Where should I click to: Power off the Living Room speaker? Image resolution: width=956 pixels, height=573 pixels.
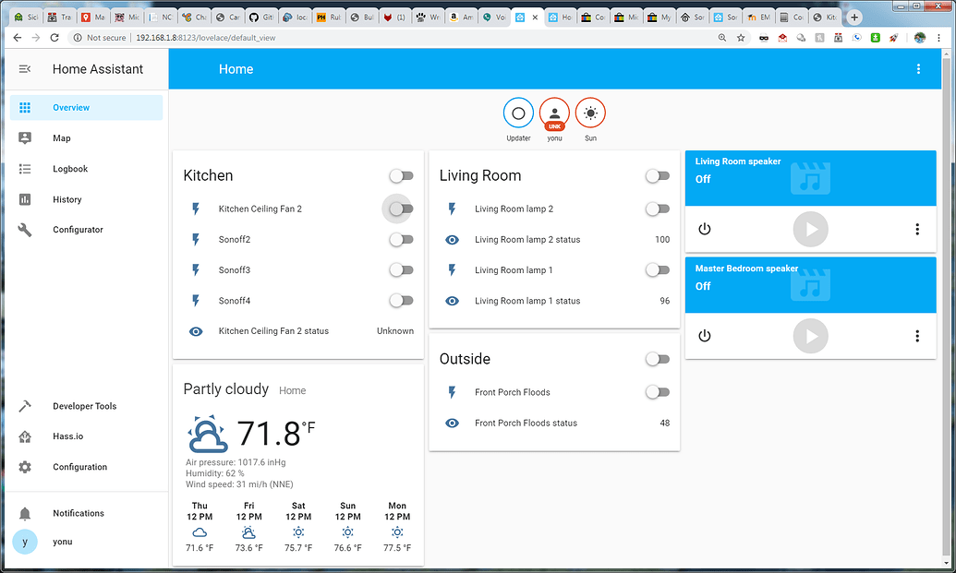pyautogui.click(x=705, y=229)
